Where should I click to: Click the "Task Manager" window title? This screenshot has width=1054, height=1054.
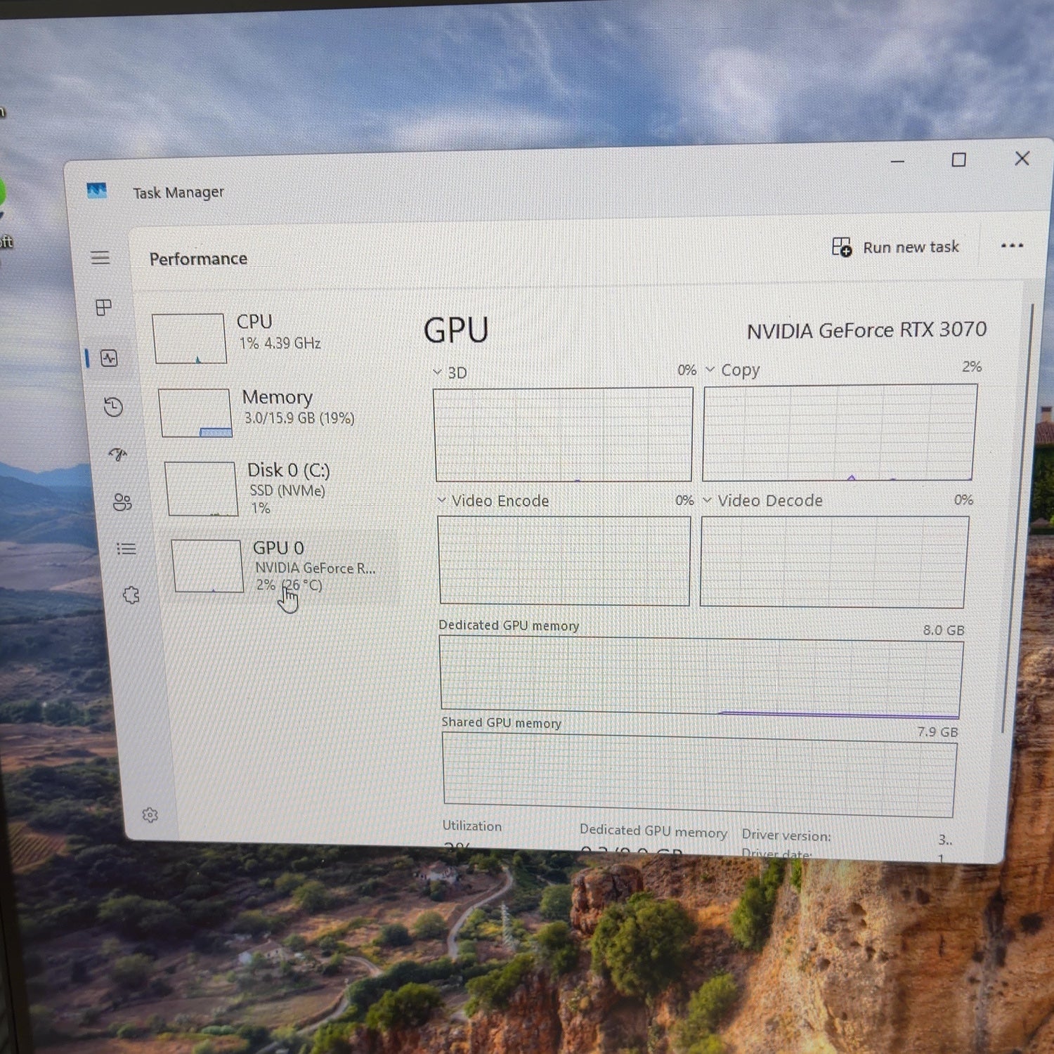point(178,193)
